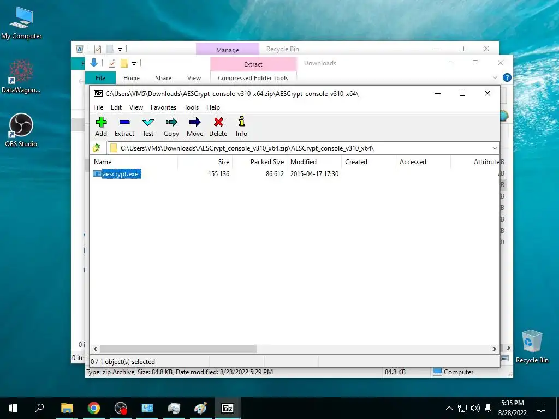Sort by the Size column header
The width and height of the screenshot is (559, 419).
coord(205,161)
